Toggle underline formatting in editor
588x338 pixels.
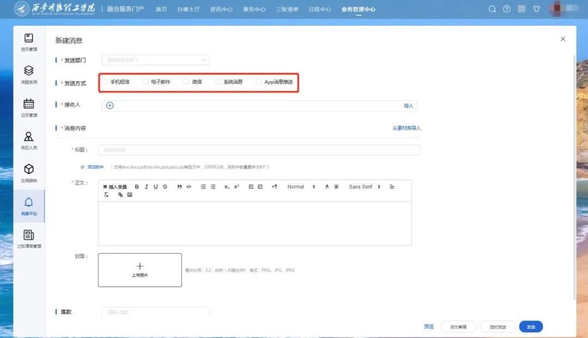click(156, 187)
